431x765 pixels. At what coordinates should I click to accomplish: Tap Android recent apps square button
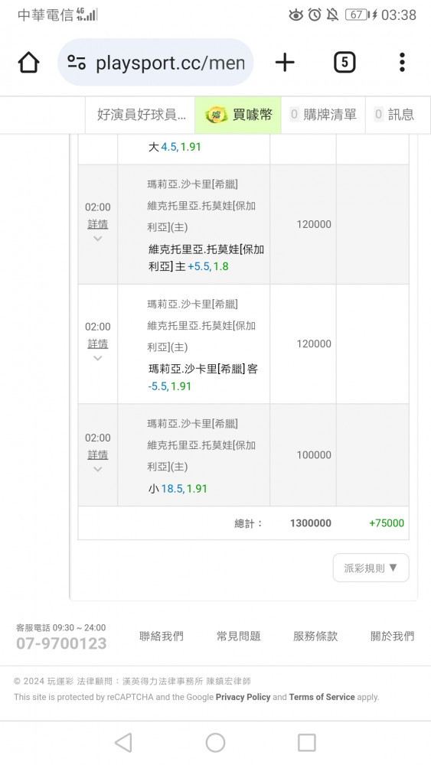coord(306,743)
